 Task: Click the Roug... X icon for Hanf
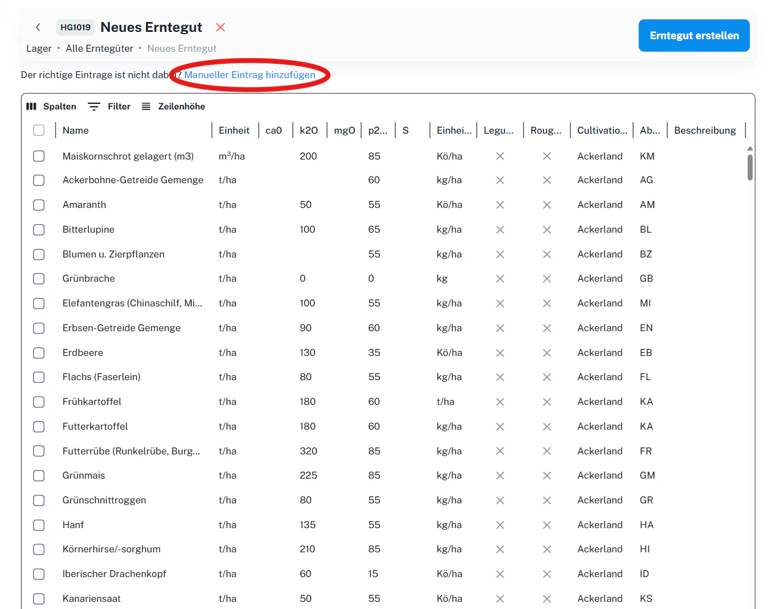pyautogui.click(x=547, y=525)
